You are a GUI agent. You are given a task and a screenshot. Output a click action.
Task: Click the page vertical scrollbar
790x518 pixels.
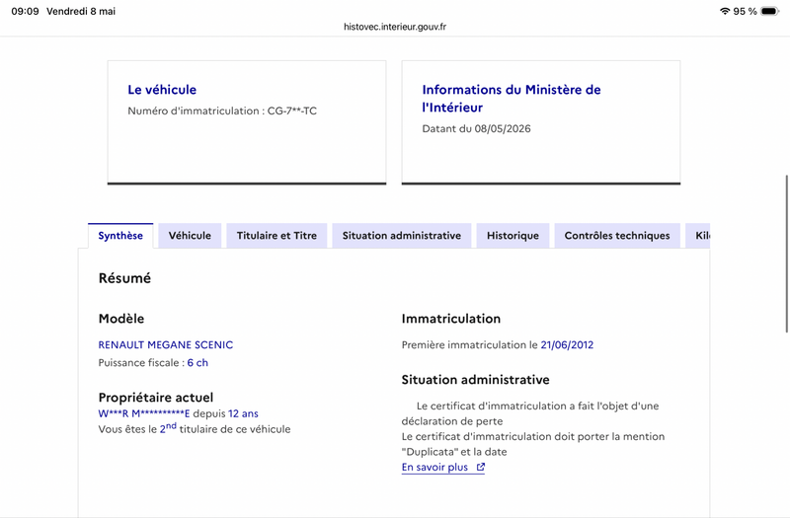coord(786,254)
